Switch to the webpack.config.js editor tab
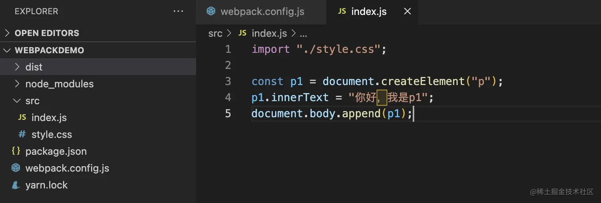The height and width of the screenshot is (203, 601). point(261,12)
